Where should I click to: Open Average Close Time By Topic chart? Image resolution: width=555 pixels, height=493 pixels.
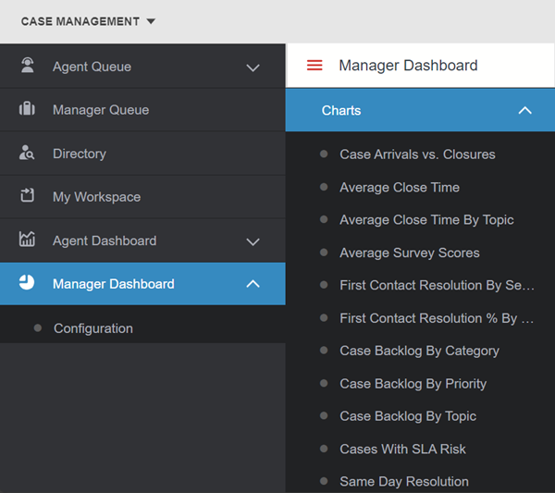(426, 220)
